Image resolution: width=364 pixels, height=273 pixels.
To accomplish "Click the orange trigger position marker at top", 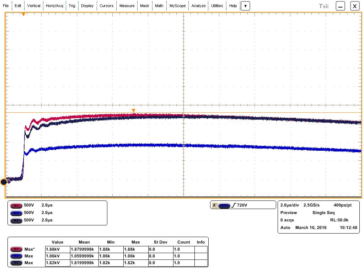I will [23, 14].
